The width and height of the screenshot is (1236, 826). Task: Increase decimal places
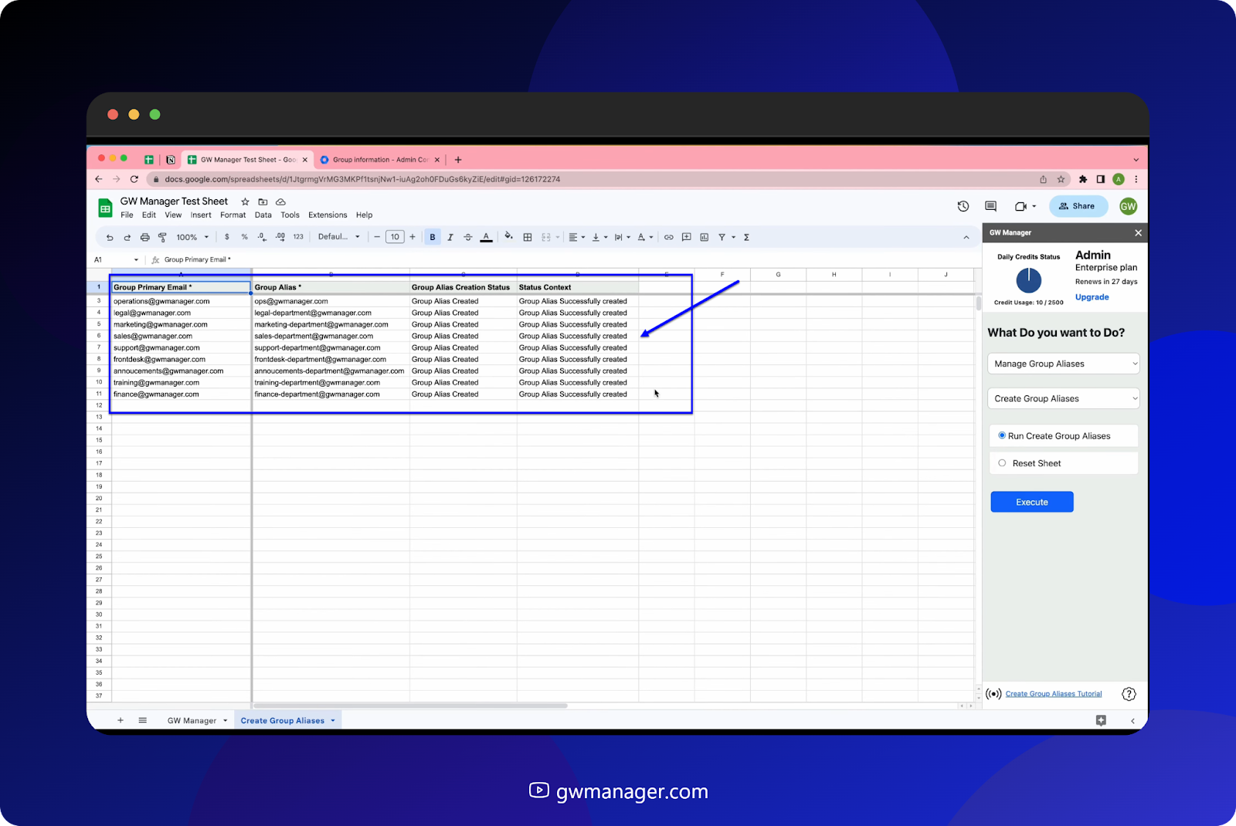point(280,237)
